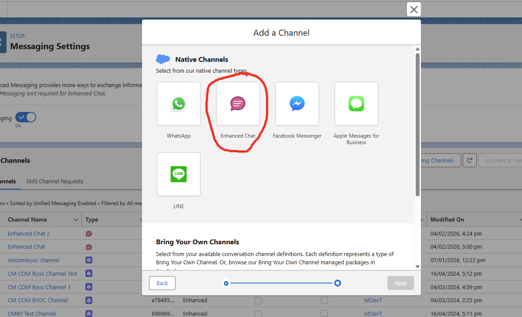The height and width of the screenshot is (317, 522).
Task: Click the dialog scrollbar up arrow
Action: click(x=417, y=49)
